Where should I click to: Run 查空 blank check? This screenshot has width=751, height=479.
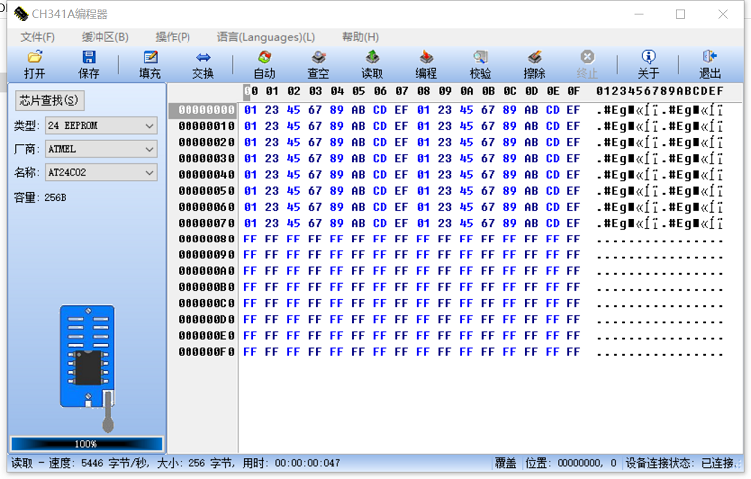pos(318,64)
